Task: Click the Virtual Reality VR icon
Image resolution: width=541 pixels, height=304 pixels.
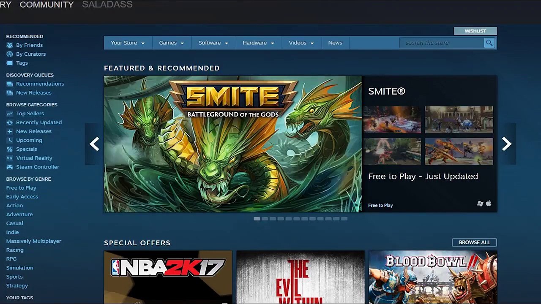Action: (9, 158)
